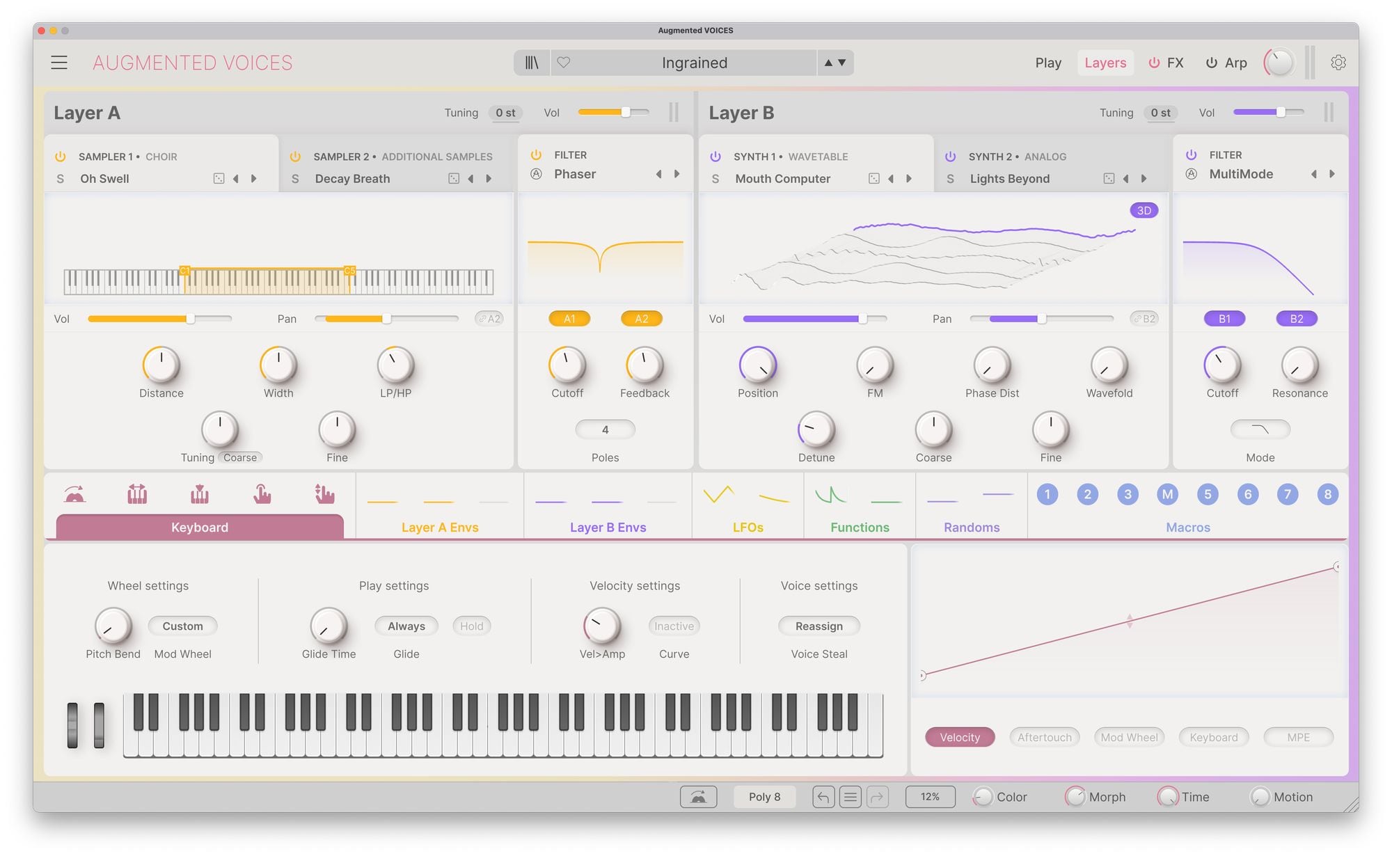Adjust the Sampler 1 Pan slider

click(x=386, y=319)
